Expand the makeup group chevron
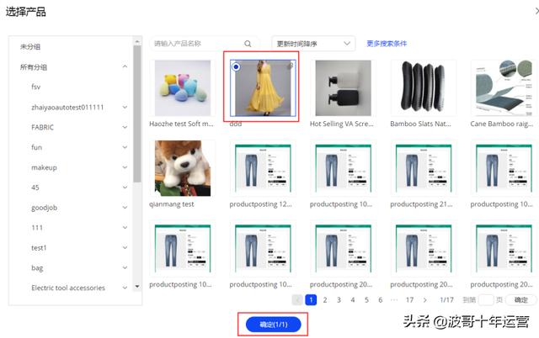 [125, 167]
